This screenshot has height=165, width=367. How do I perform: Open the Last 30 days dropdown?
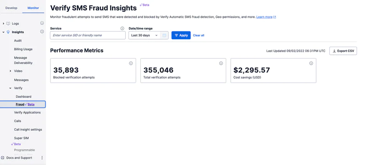145,36
